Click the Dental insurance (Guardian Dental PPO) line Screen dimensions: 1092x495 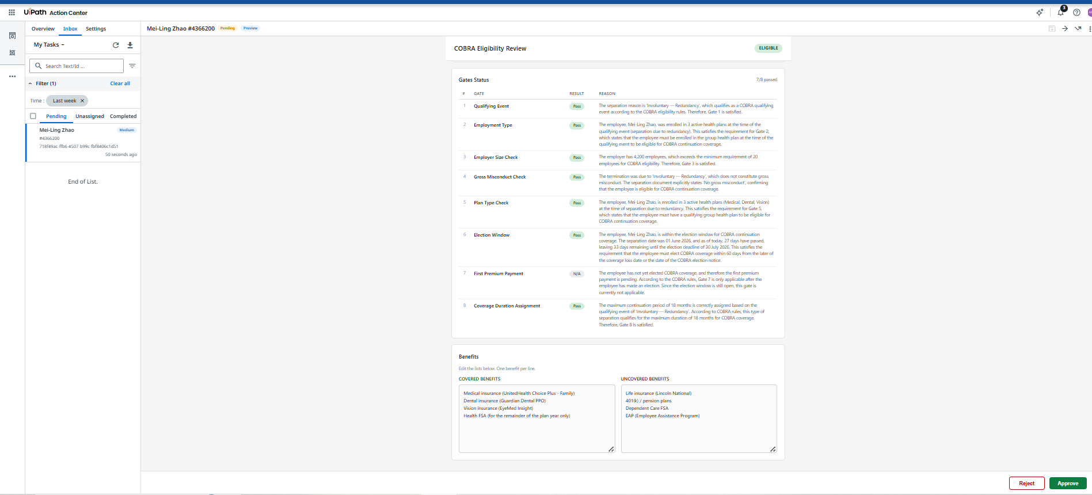click(504, 401)
